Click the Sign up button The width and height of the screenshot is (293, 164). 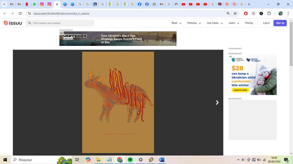click(280, 23)
